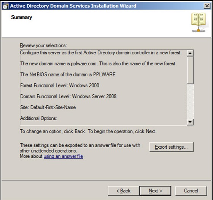Click the Forest Functional Level line
The height and width of the screenshot is (200, 213).
pos(60,86)
